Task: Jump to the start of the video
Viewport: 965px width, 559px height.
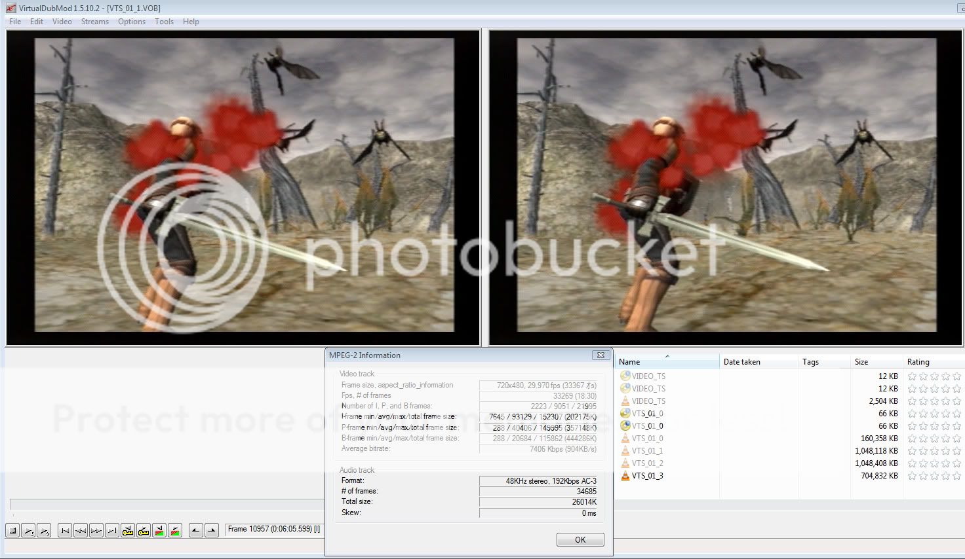Action: 65,531
